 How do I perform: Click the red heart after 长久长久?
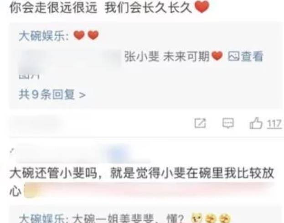[x=202, y=7]
